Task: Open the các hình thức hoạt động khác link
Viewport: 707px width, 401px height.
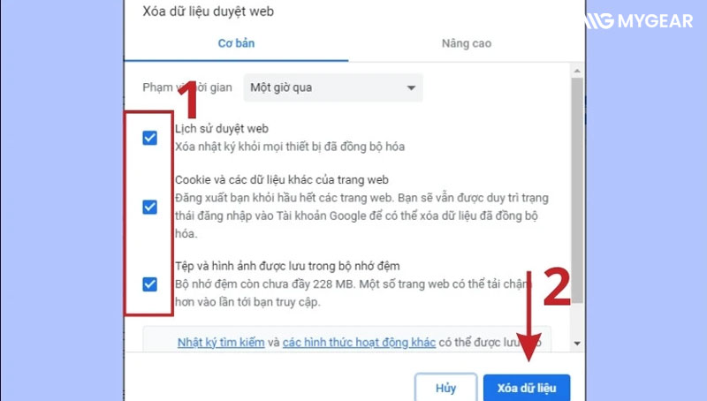Action: (x=359, y=343)
